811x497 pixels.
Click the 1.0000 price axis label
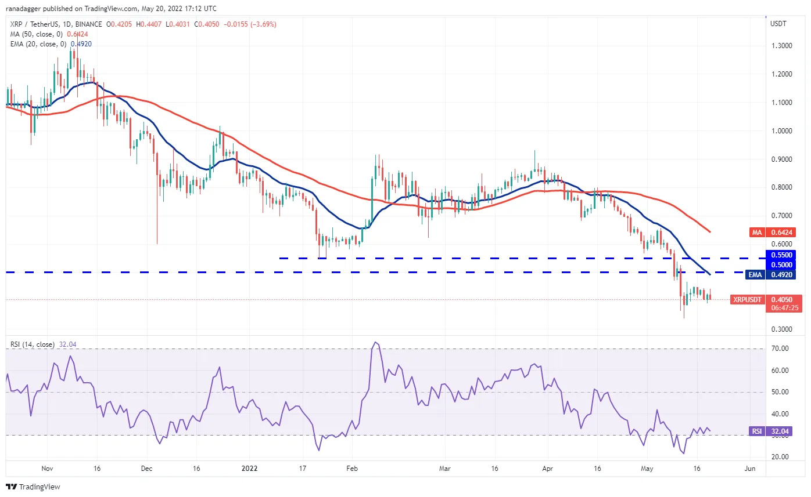pyautogui.click(x=780, y=131)
